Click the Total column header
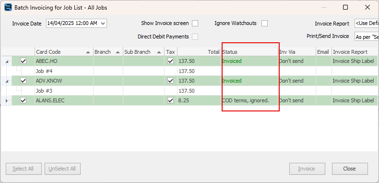This screenshot has width=379, height=183. 199,52
